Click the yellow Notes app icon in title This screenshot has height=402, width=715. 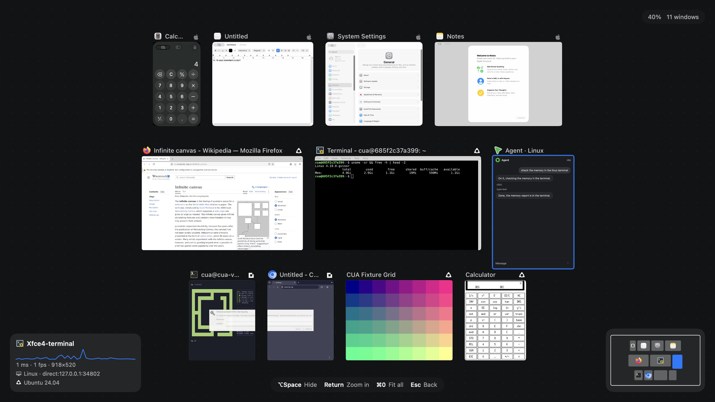click(440, 36)
